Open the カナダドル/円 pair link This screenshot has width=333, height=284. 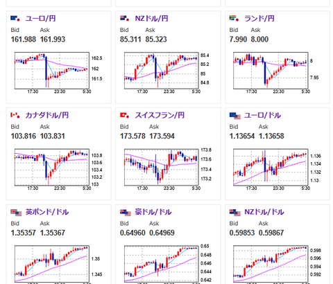(x=47, y=115)
